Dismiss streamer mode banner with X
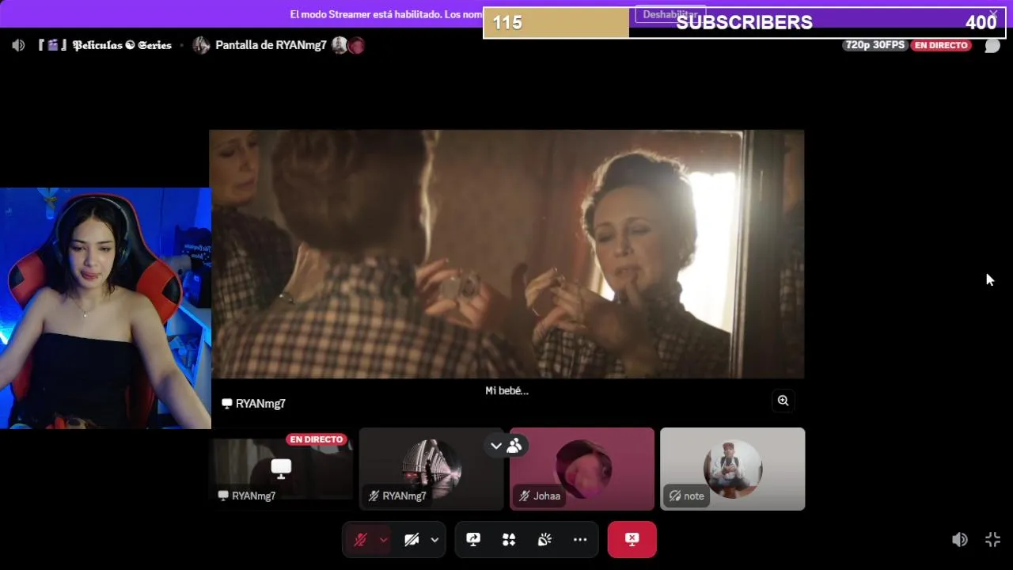Viewport: 1013px width, 570px height. 993,14
